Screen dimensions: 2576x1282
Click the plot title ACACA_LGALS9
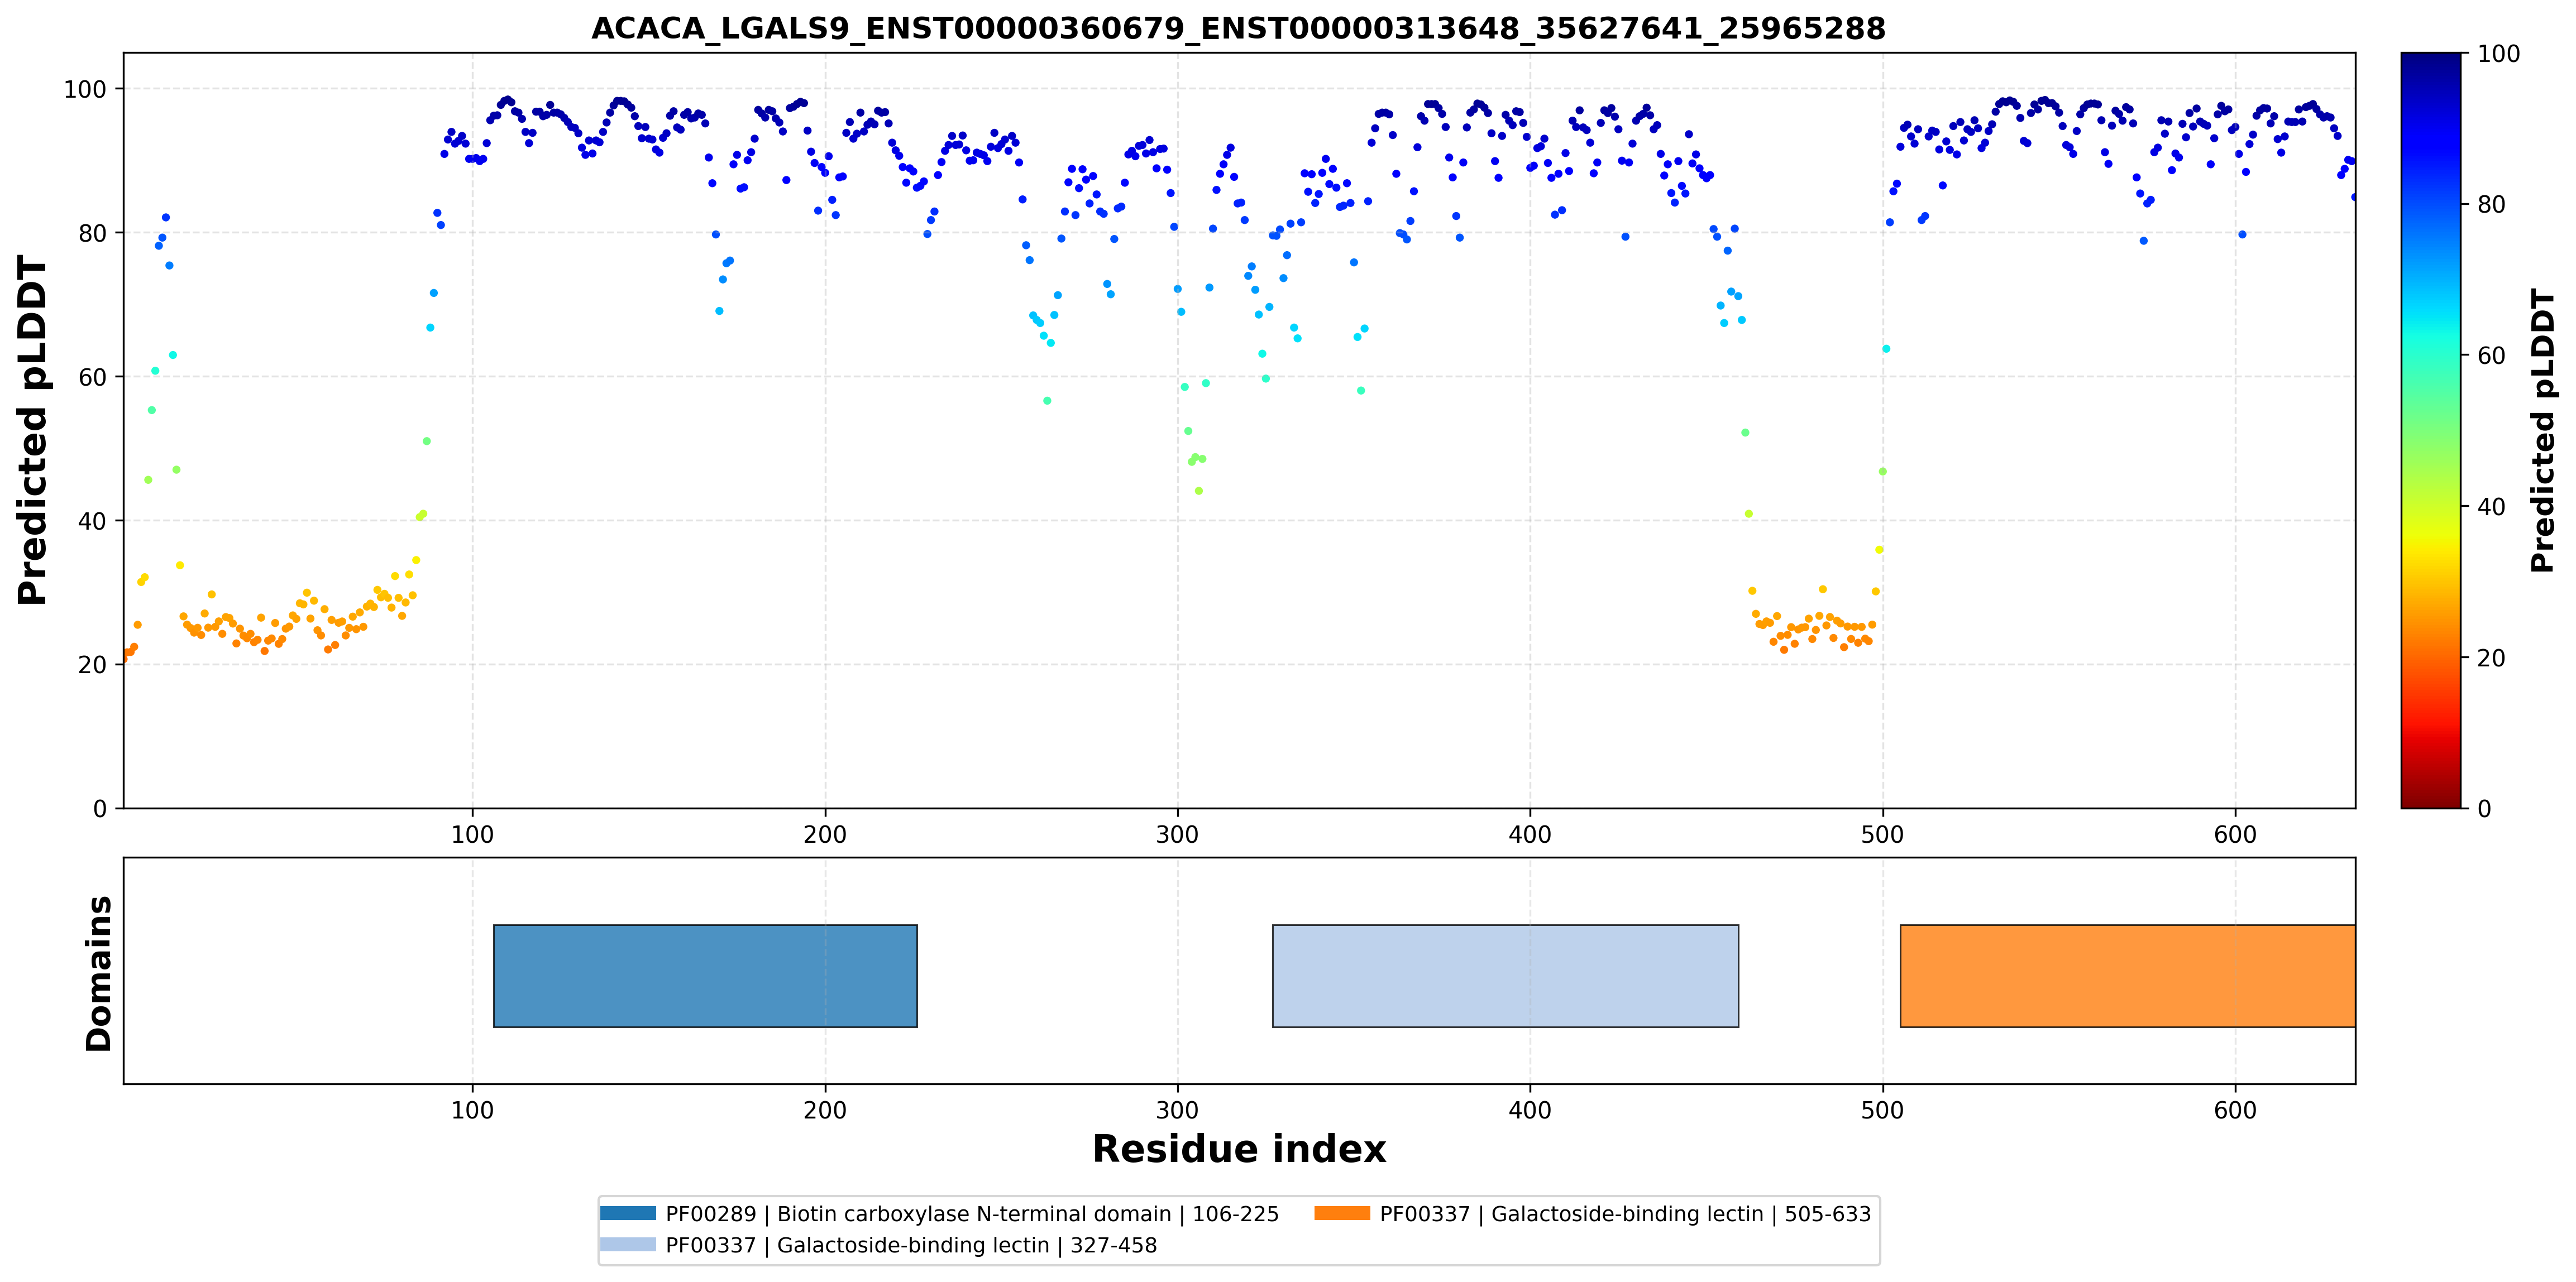(1238, 28)
